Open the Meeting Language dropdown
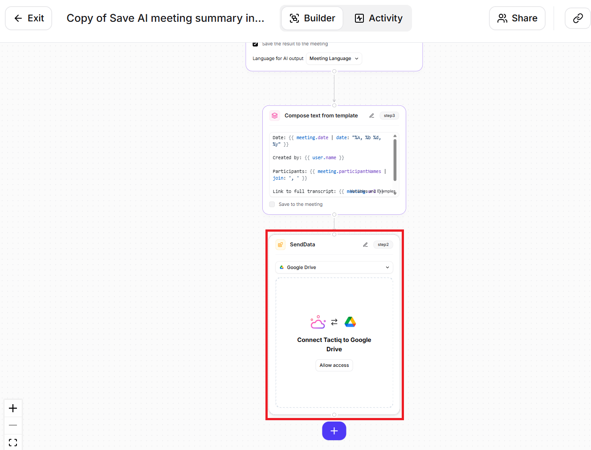The width and height of the screenshot is (591, 450). pos(334,58)
